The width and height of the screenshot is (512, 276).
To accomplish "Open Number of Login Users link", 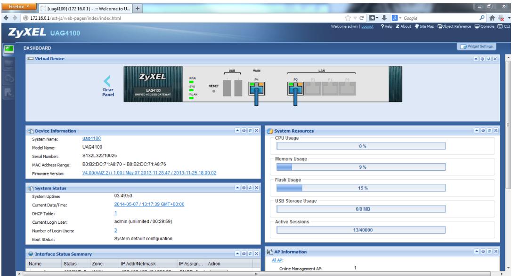I will click(115, 230).
